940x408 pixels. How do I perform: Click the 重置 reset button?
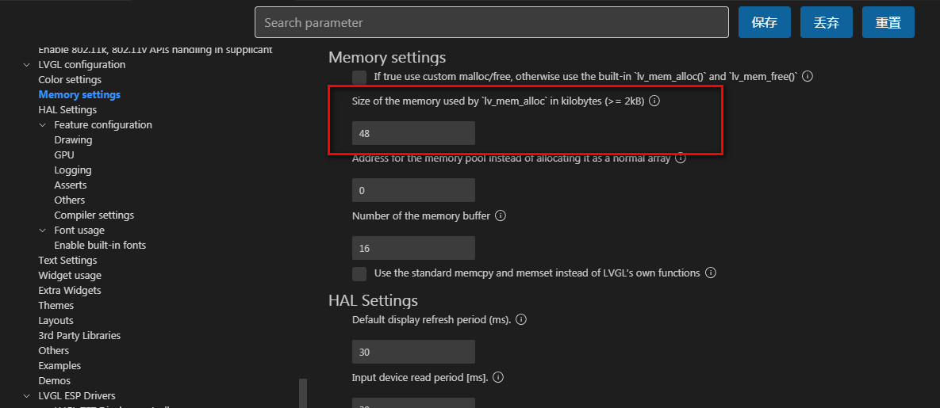coord(888,22)
